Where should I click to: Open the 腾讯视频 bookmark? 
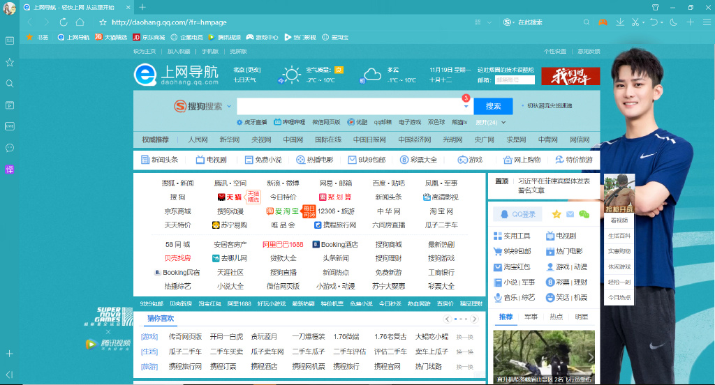click(x=224, y=38)
